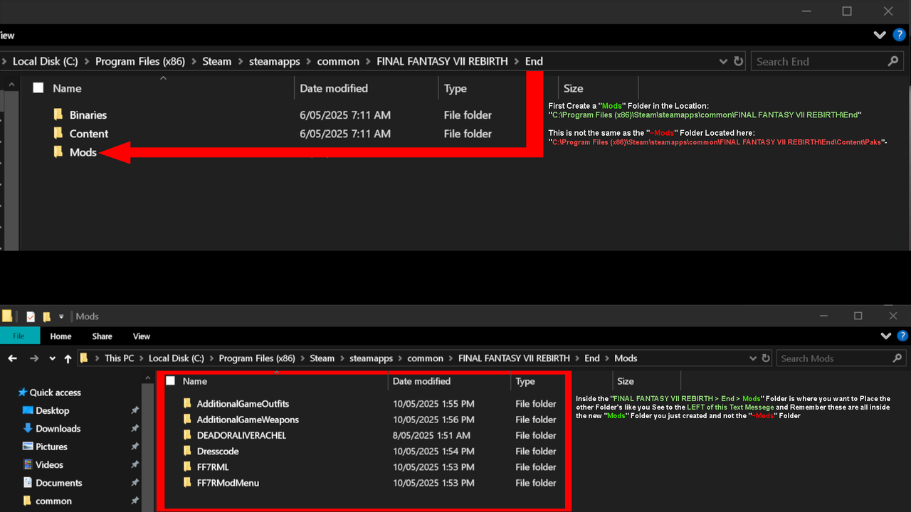Click the help icon in Mods window
This screenshot has height=512, width=911.
902,336
